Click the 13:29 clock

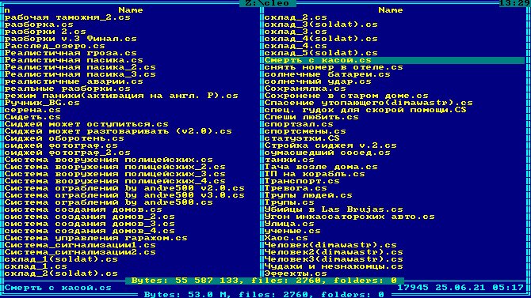(x=514, y=3)
